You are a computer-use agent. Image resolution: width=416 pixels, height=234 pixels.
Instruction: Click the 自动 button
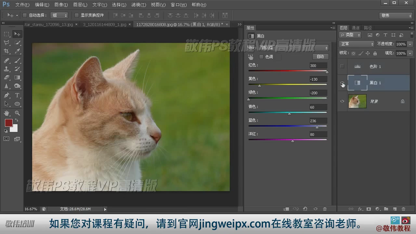pyautogui.click(x=320, y=57)
